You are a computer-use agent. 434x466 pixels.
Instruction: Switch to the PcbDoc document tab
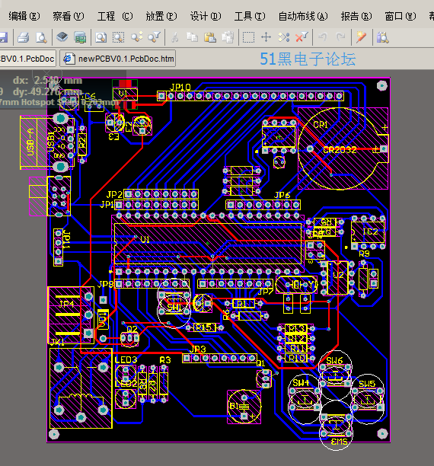pos(27,59)
